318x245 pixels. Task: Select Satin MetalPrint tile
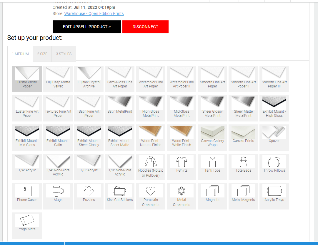(x=120, y=108)
